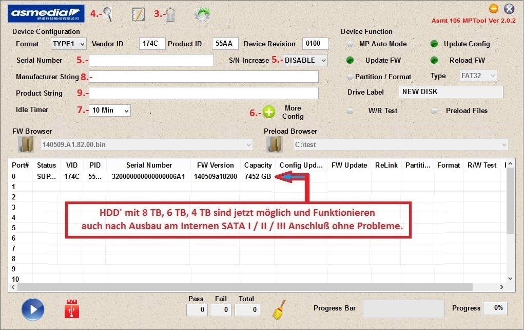Click the horizontal scrollbar of the port list
The height and width of the screenshot is (330, 524).
coord(245,287)
